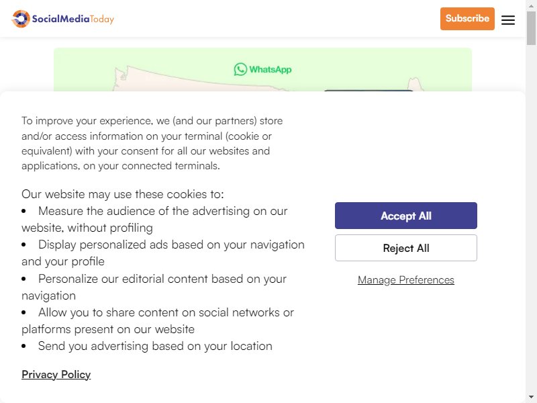Click the scrollbar down arrow
This screenshot has height=403, width=537.
531,397
